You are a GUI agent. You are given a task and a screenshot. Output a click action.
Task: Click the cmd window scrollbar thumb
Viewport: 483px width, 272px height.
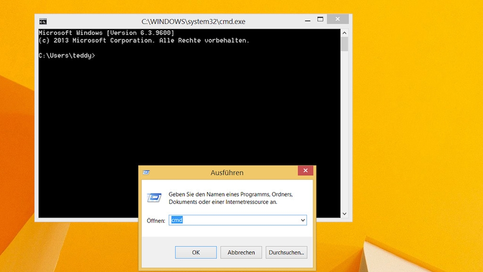[344, 44]
